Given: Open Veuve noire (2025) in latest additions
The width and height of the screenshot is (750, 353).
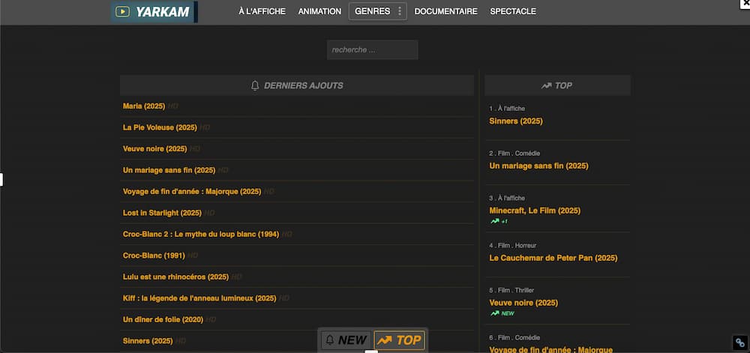Looking at the screenshot, I should [154, 148].
